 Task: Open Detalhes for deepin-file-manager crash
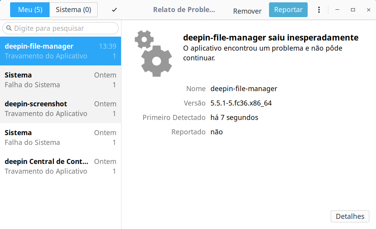[350, 216]
